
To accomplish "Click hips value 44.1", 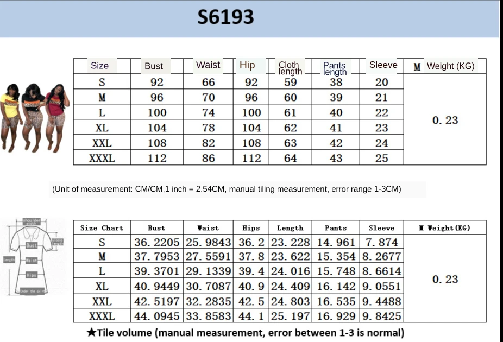I will pyautogui.click(x=251, y=316).
